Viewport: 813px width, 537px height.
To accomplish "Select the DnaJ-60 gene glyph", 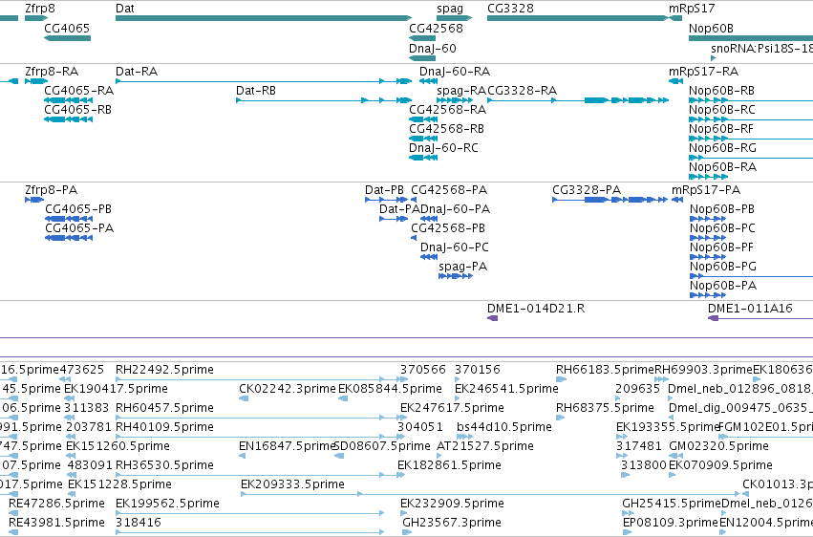I will [422, 58].
